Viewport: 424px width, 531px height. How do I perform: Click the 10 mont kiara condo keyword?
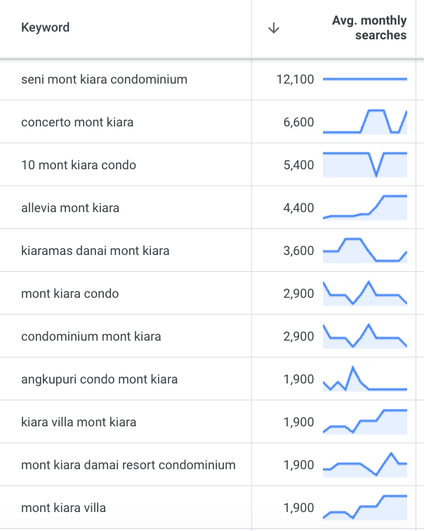point(79,165)
